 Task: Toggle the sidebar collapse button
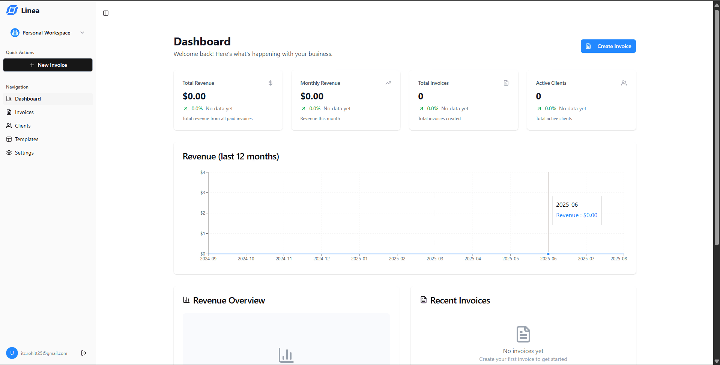[x=106, y=13]
